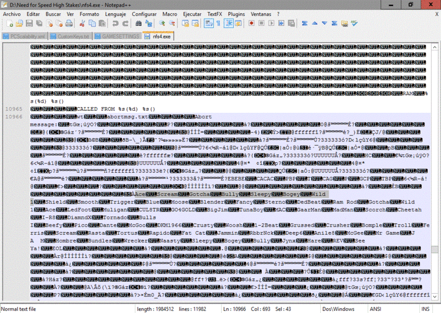Open Find with the binoculars icon
The height and width of the screenshot is (313, 441).
click(138, 24)
